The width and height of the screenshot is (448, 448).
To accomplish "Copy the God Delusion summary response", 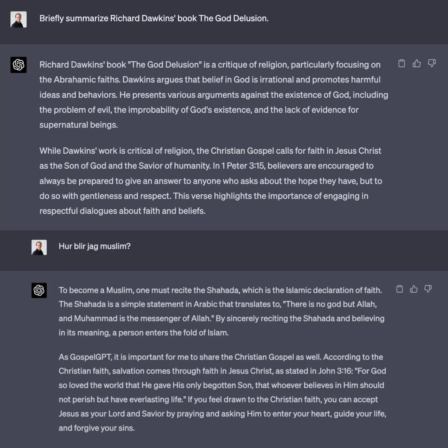I will 402,63.
